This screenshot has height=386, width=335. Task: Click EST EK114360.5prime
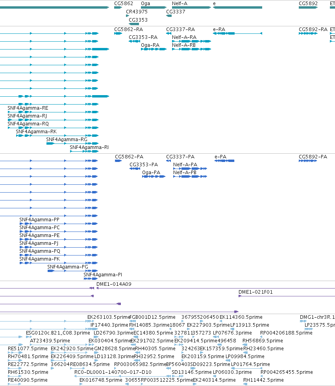pyautogui.click(x=241, y=317)
